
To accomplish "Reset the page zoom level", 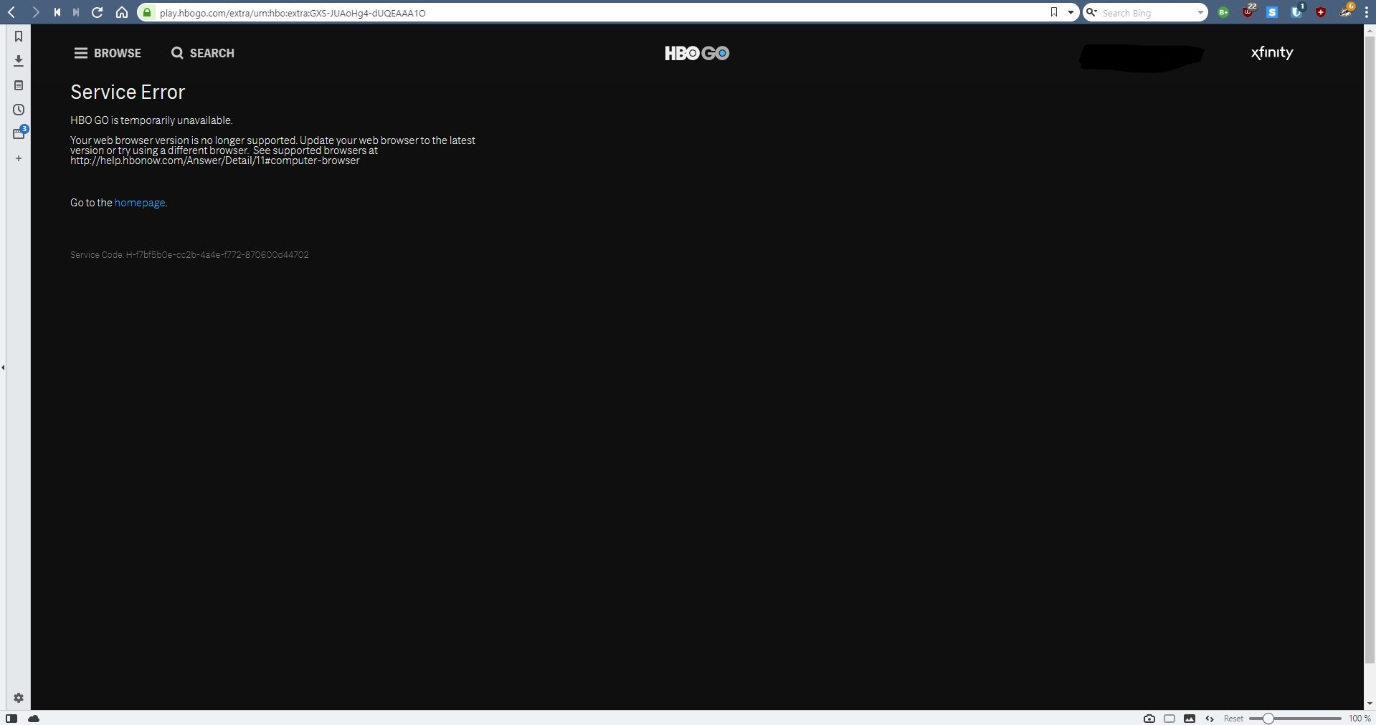I will pyautogui.click(x=1233, y=719).
